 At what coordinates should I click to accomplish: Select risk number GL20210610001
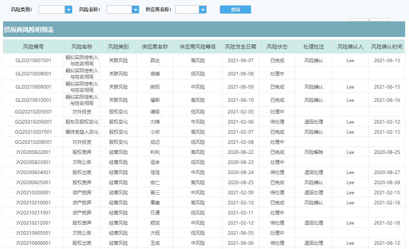[x=33, y=100]
